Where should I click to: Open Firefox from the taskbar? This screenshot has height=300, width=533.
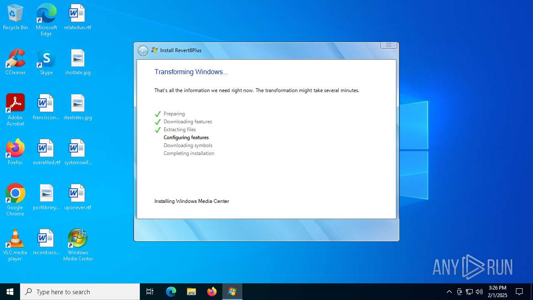212,292
